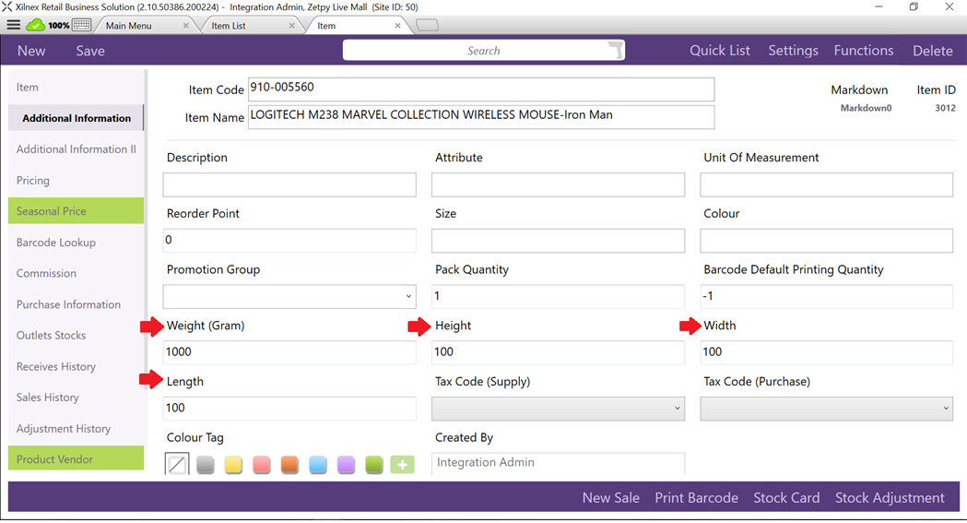Click the Description input field
This screenshot has width=967, height=523.
click(x=289, y=184)
